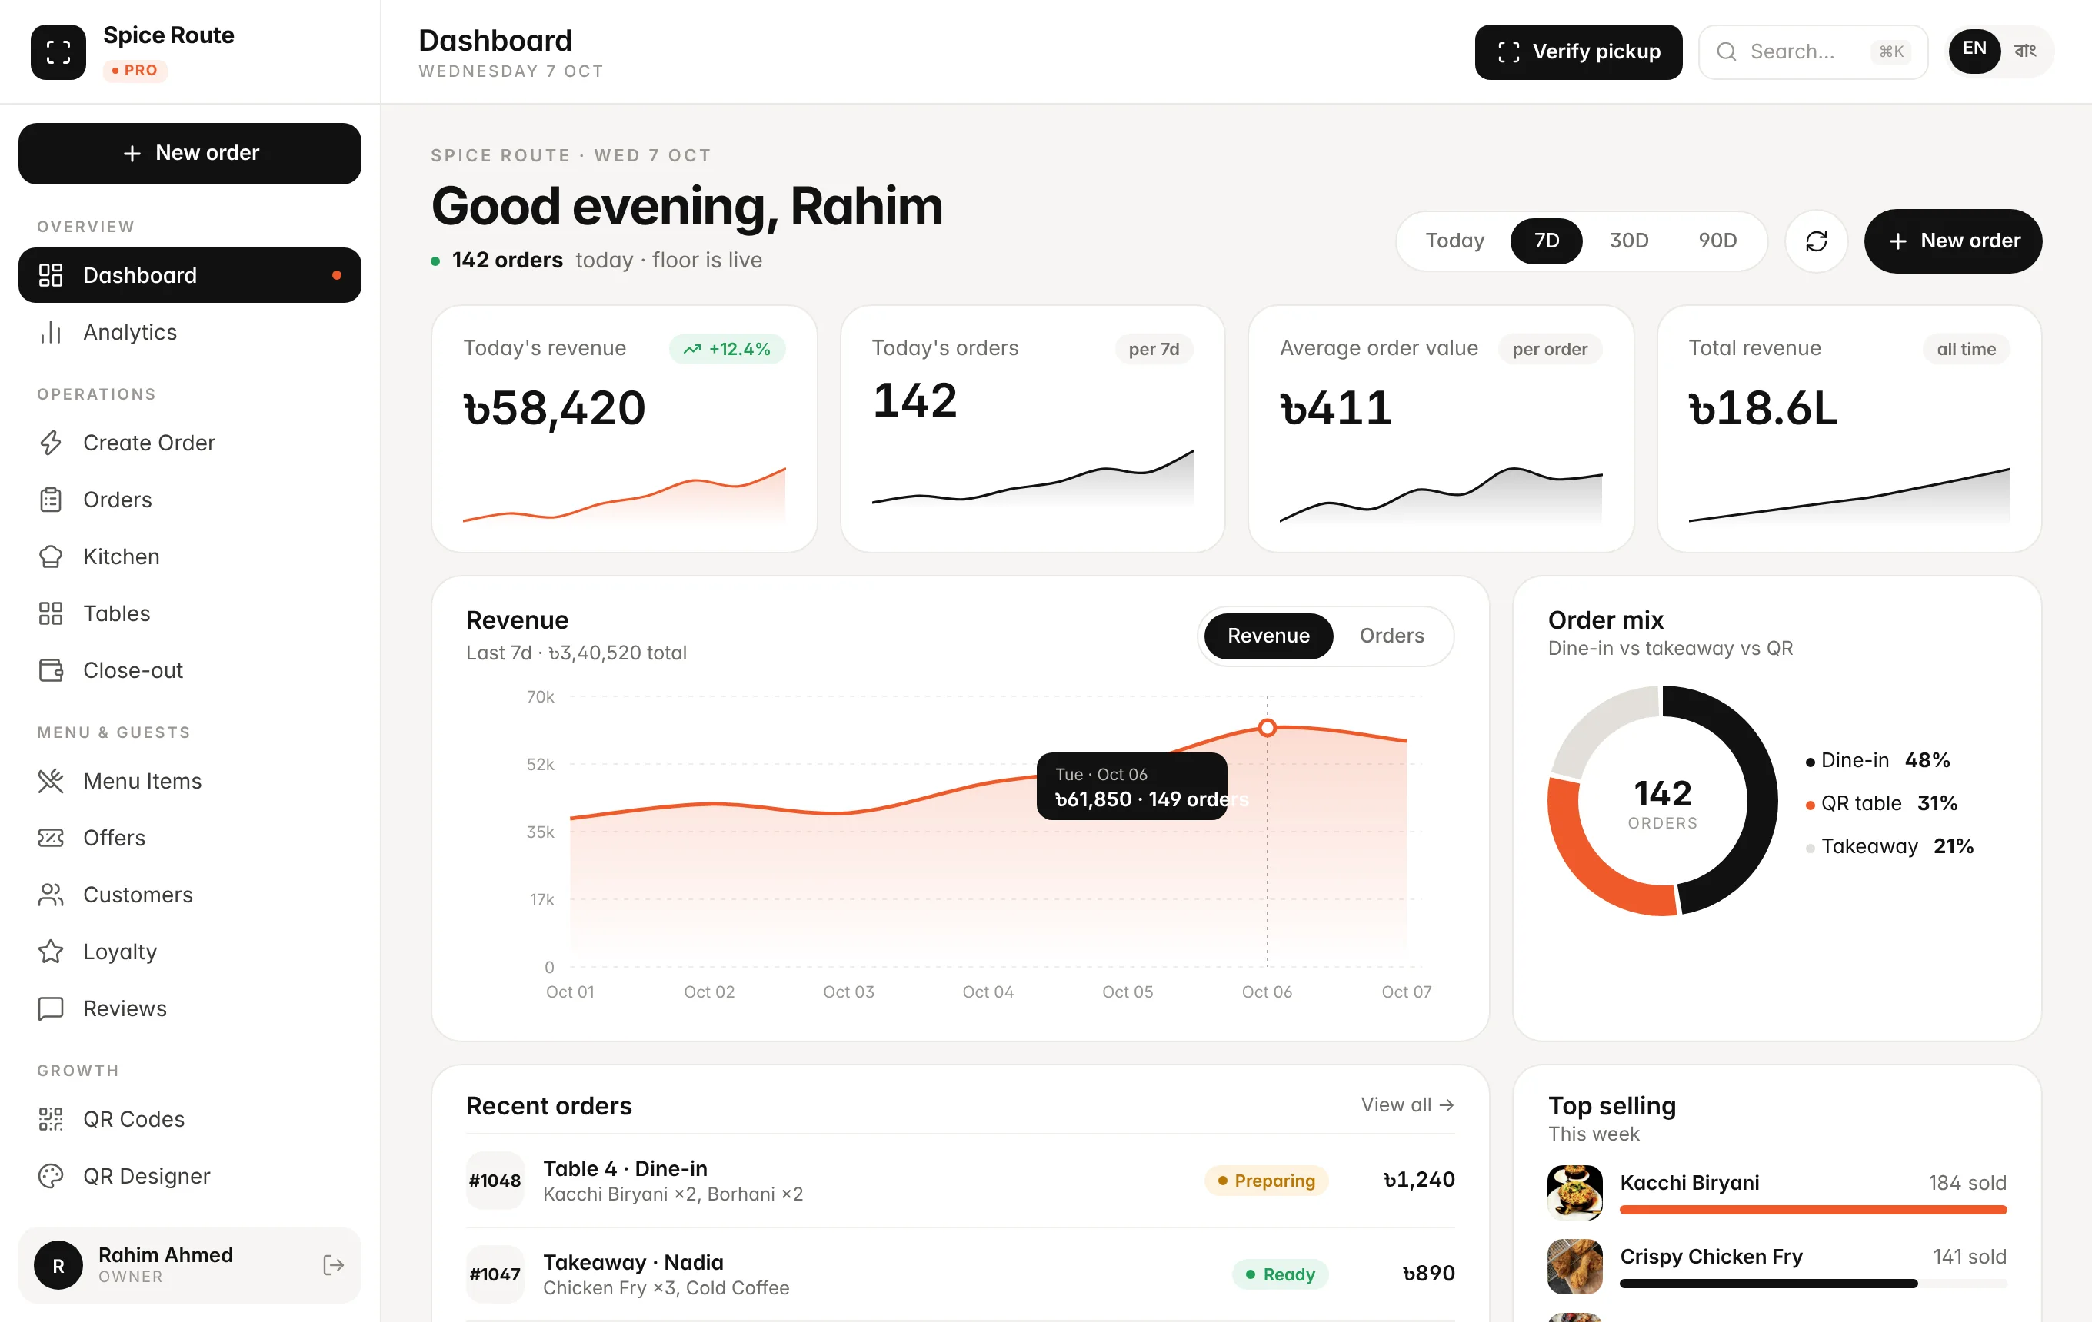Click the refresh data icon button

click(1816, 241)
